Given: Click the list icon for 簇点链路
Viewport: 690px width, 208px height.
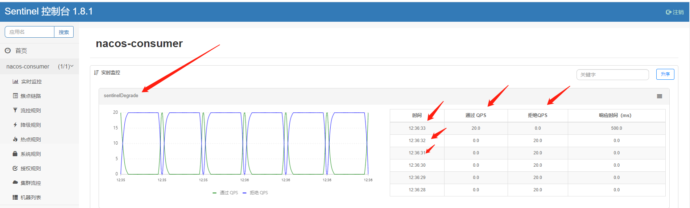Looking at the screenshot, I should pyautogui.click(x=15, y=96).
